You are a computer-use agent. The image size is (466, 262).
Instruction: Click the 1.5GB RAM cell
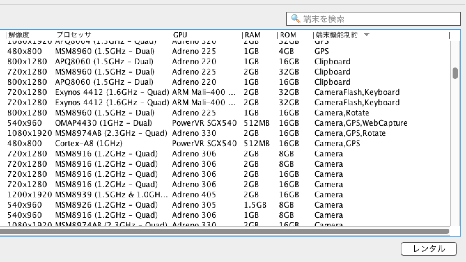coord(255,205)
